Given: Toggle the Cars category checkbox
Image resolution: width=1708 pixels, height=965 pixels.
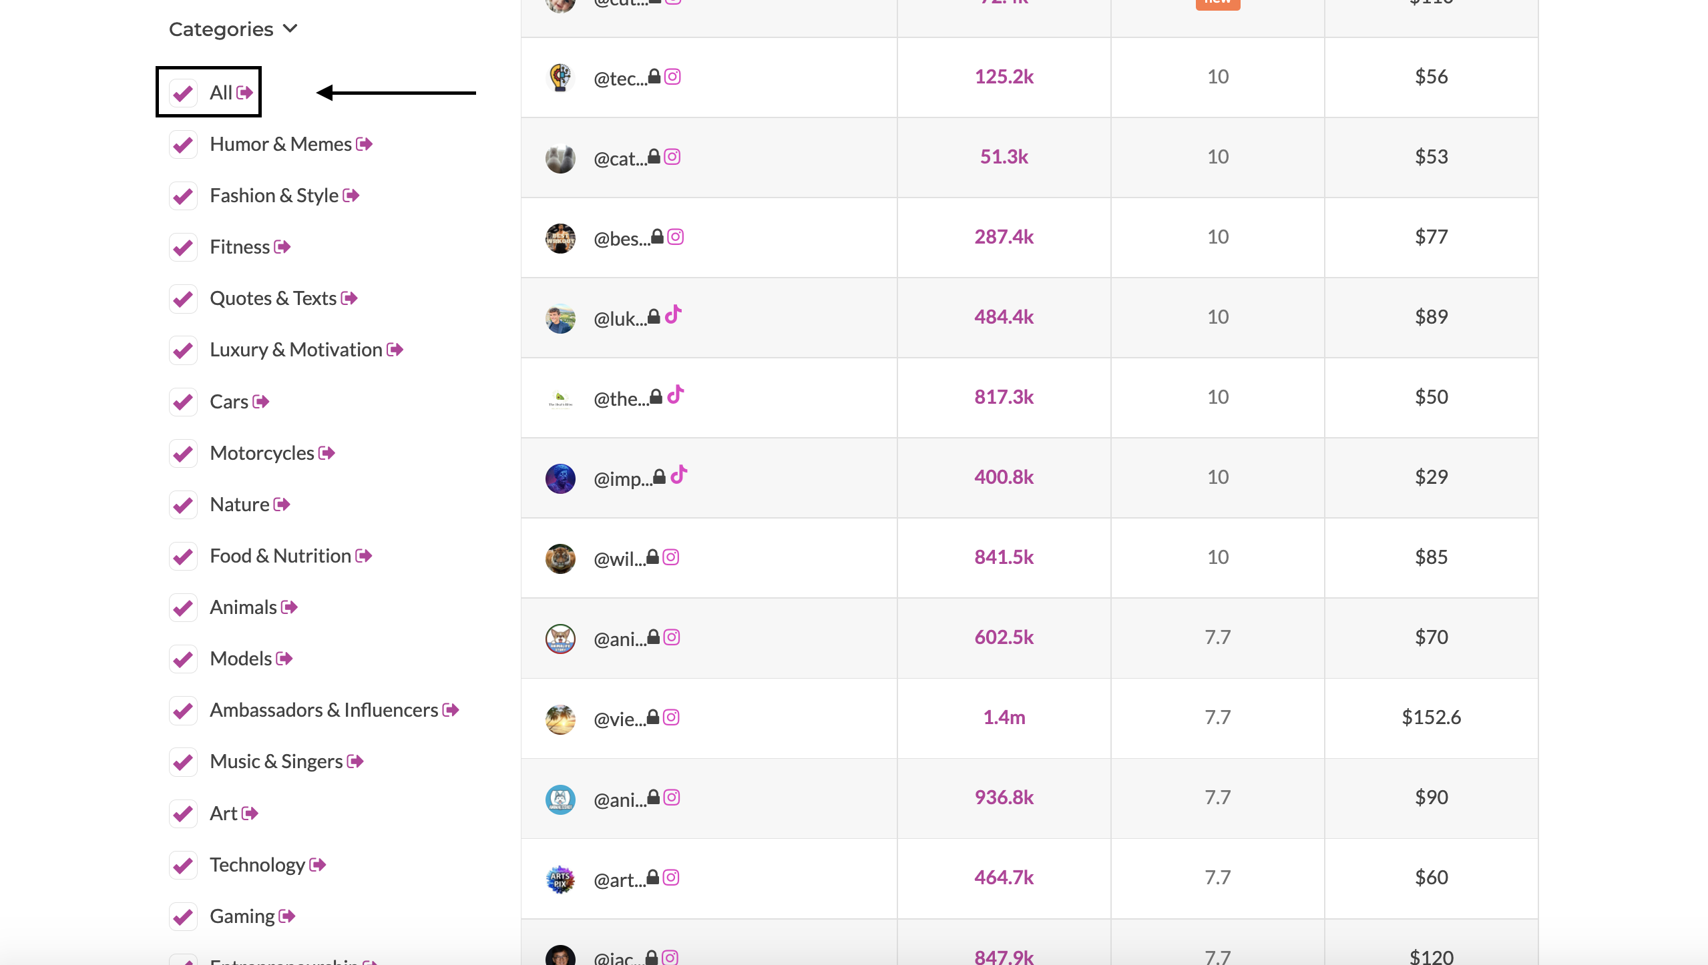Looking at the screenshot, I should [x=183, y=402].
